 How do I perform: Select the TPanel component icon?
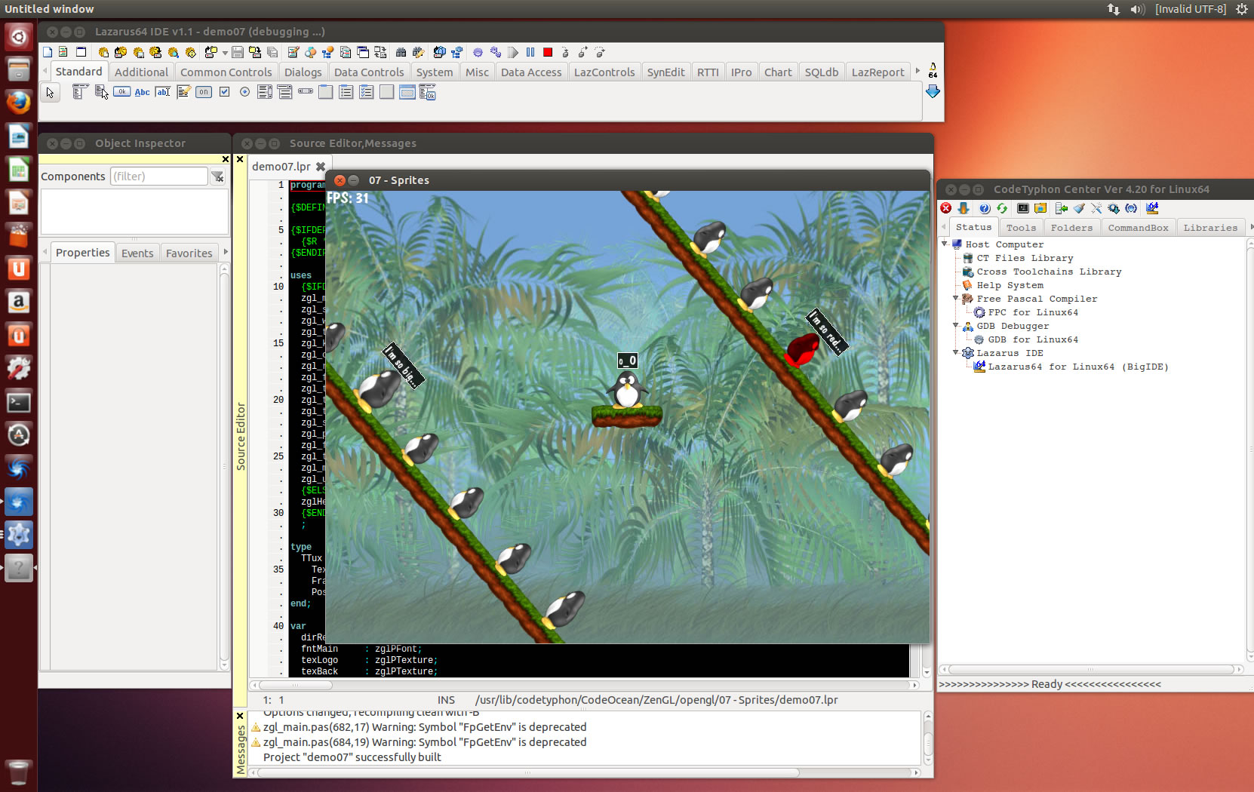click(386, 92)
